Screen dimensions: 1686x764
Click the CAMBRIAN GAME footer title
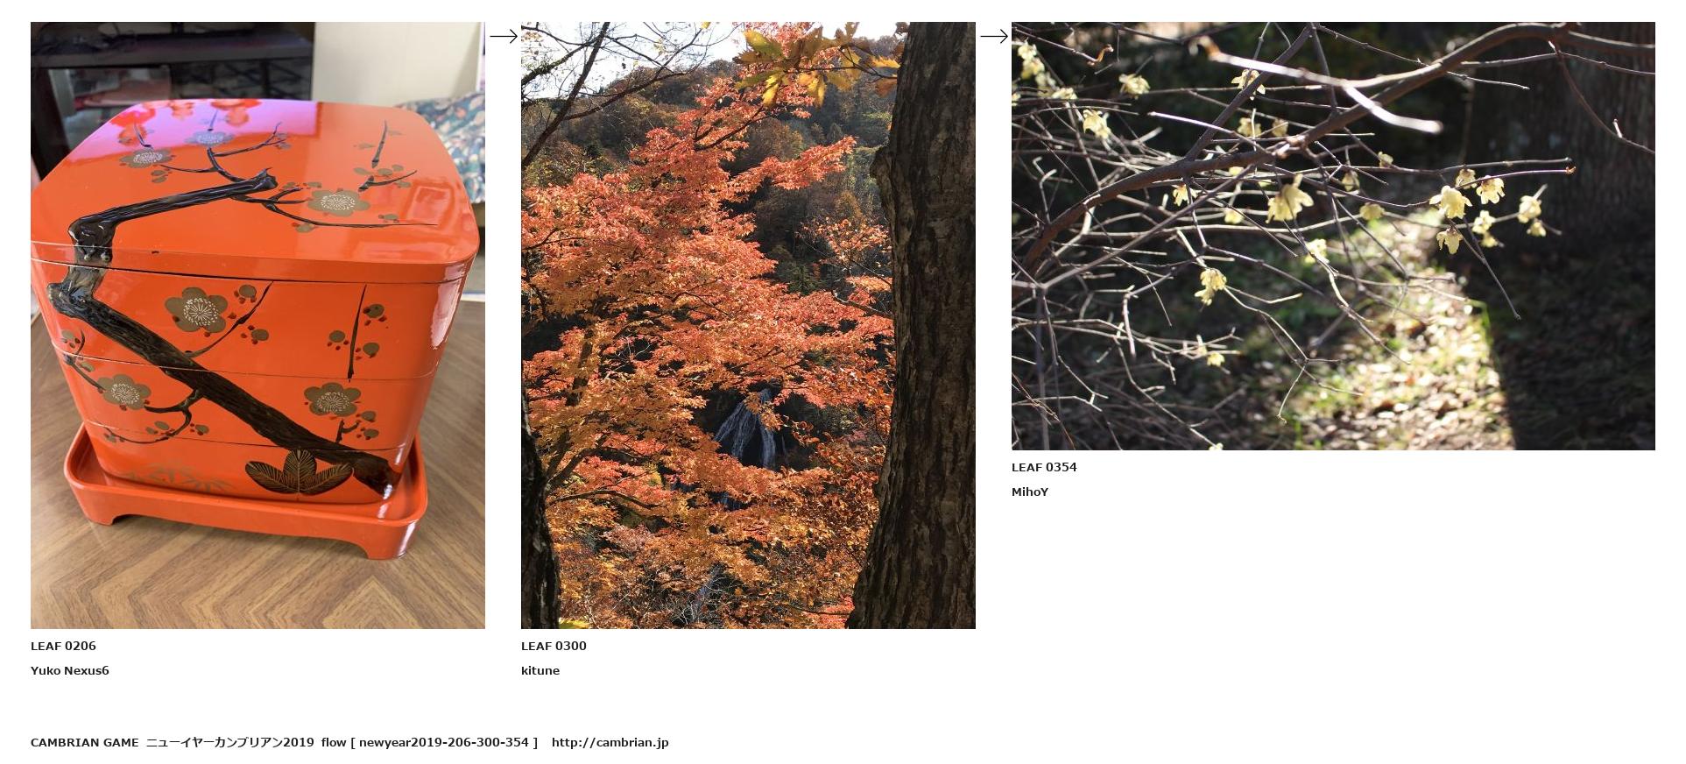click(85, 742)
